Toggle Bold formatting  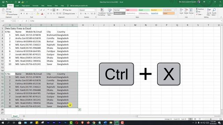tap(21, 14)
